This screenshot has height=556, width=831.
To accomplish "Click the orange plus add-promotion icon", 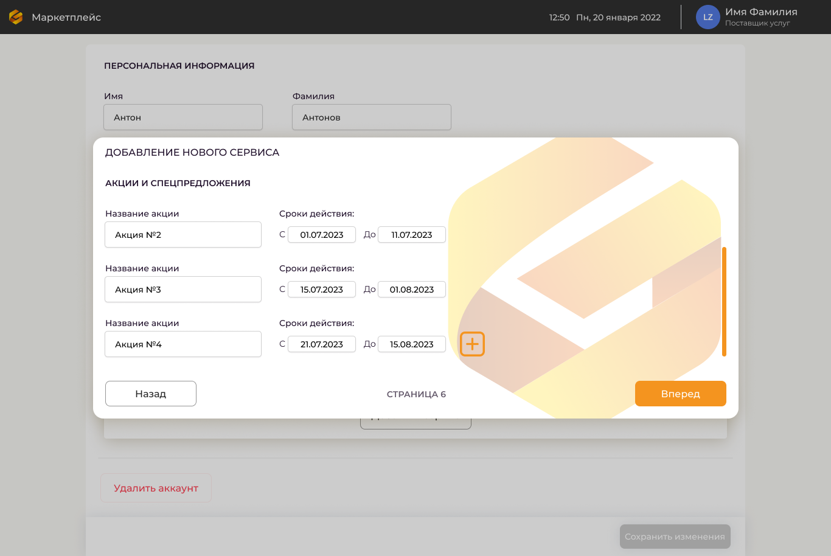I will [472, 344].
